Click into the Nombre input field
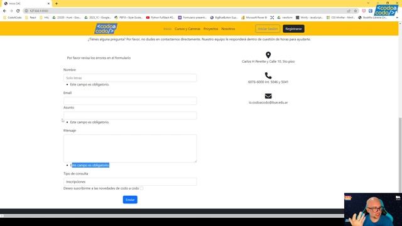Image resolution: width=402 pixels, height=226 pixels. click(x=130, y=78)
